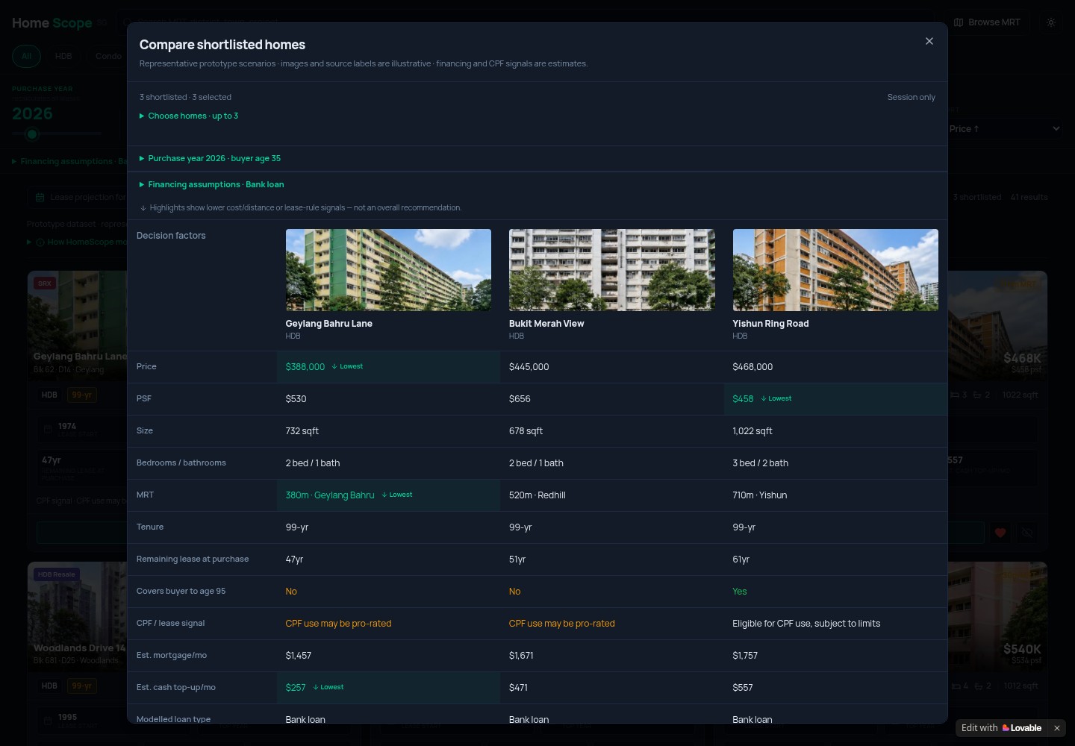Click the crossed-eye hide listing icon
This screenshot has height=746, width=1075.
1028,533
